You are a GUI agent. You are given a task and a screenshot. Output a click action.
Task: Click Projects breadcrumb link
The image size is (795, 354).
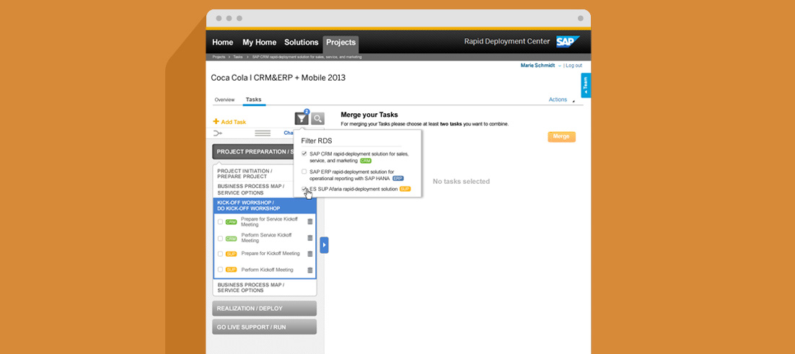pyautogui.click(x=219, y=57)
